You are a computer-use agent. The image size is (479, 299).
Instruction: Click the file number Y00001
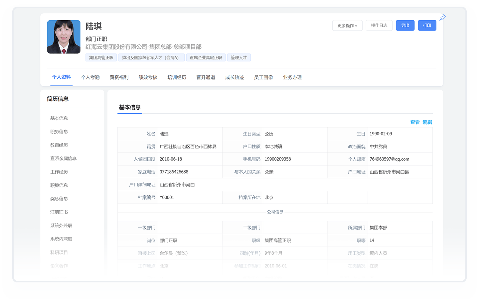[x=167, y=197]
